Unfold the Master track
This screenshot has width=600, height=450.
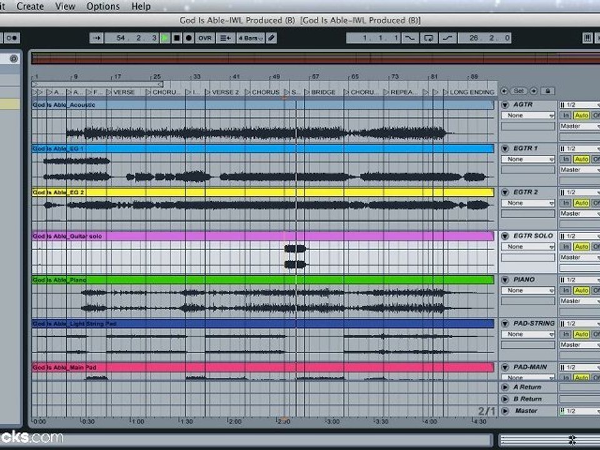(x=505, y=411)
